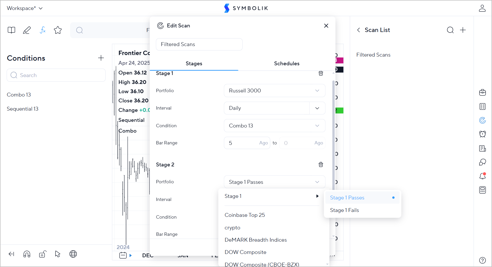Viewport: 492px width, 267px height.
Task: Open the Combo 13 condition dropdown
Action: tap(275, 126)
